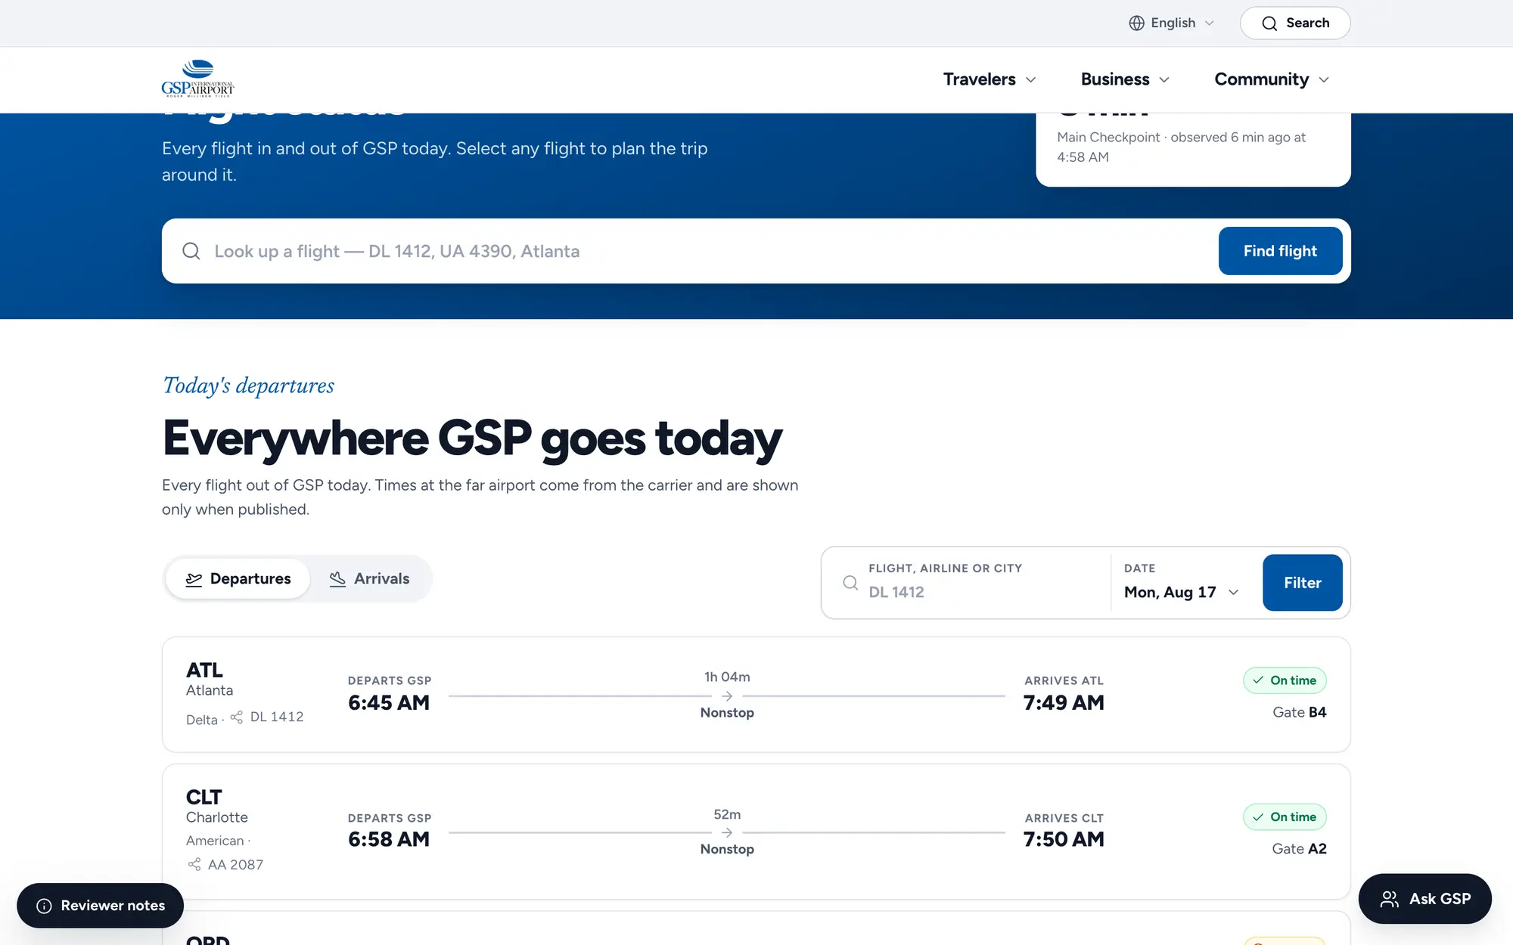This screenshot has height=945, width=1513.
Task: Click the DL 1412 flight number
Action: click(x=277, y=717)
